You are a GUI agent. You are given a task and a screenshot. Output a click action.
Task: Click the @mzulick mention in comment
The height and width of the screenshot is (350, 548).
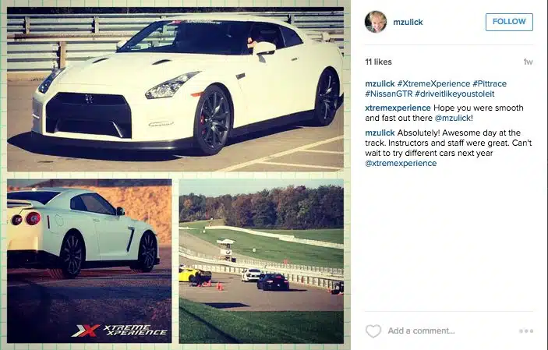point(453,118)
